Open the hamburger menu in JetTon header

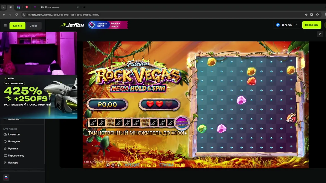(x=5, y=26)
